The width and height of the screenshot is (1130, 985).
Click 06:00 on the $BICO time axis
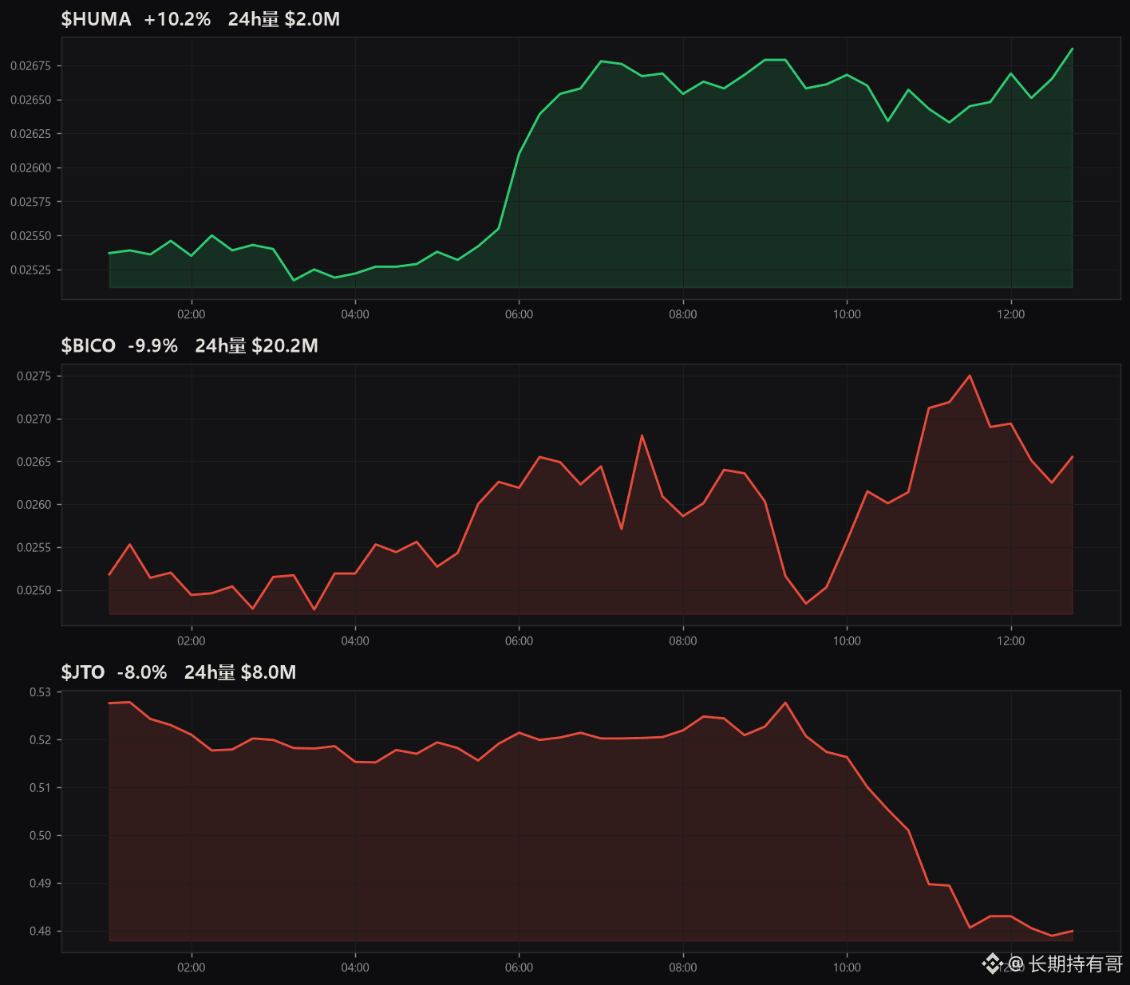(x=520, y=641)
